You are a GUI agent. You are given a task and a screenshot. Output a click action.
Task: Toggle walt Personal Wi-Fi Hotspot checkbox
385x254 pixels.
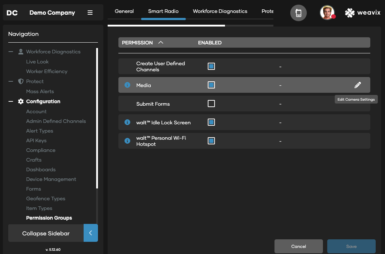pos(211,141)
